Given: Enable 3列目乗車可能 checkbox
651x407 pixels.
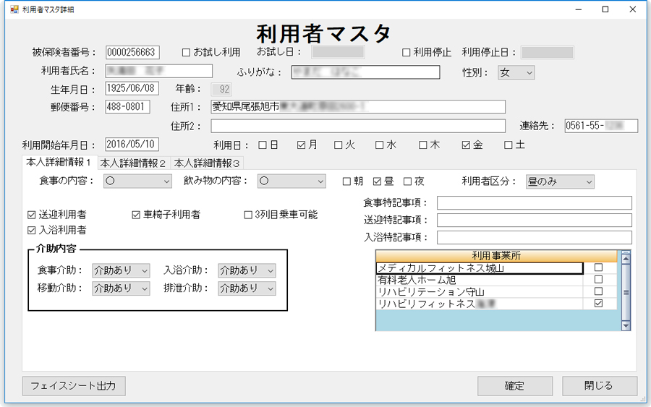Looking at the screenshot, I should point(248,215).
